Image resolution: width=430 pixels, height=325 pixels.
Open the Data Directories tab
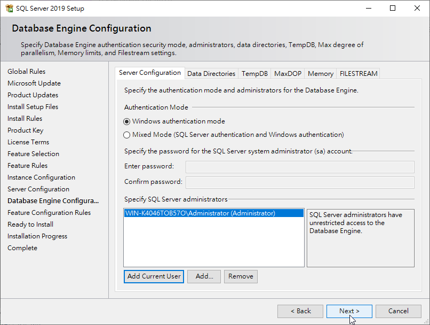point(211,74)
